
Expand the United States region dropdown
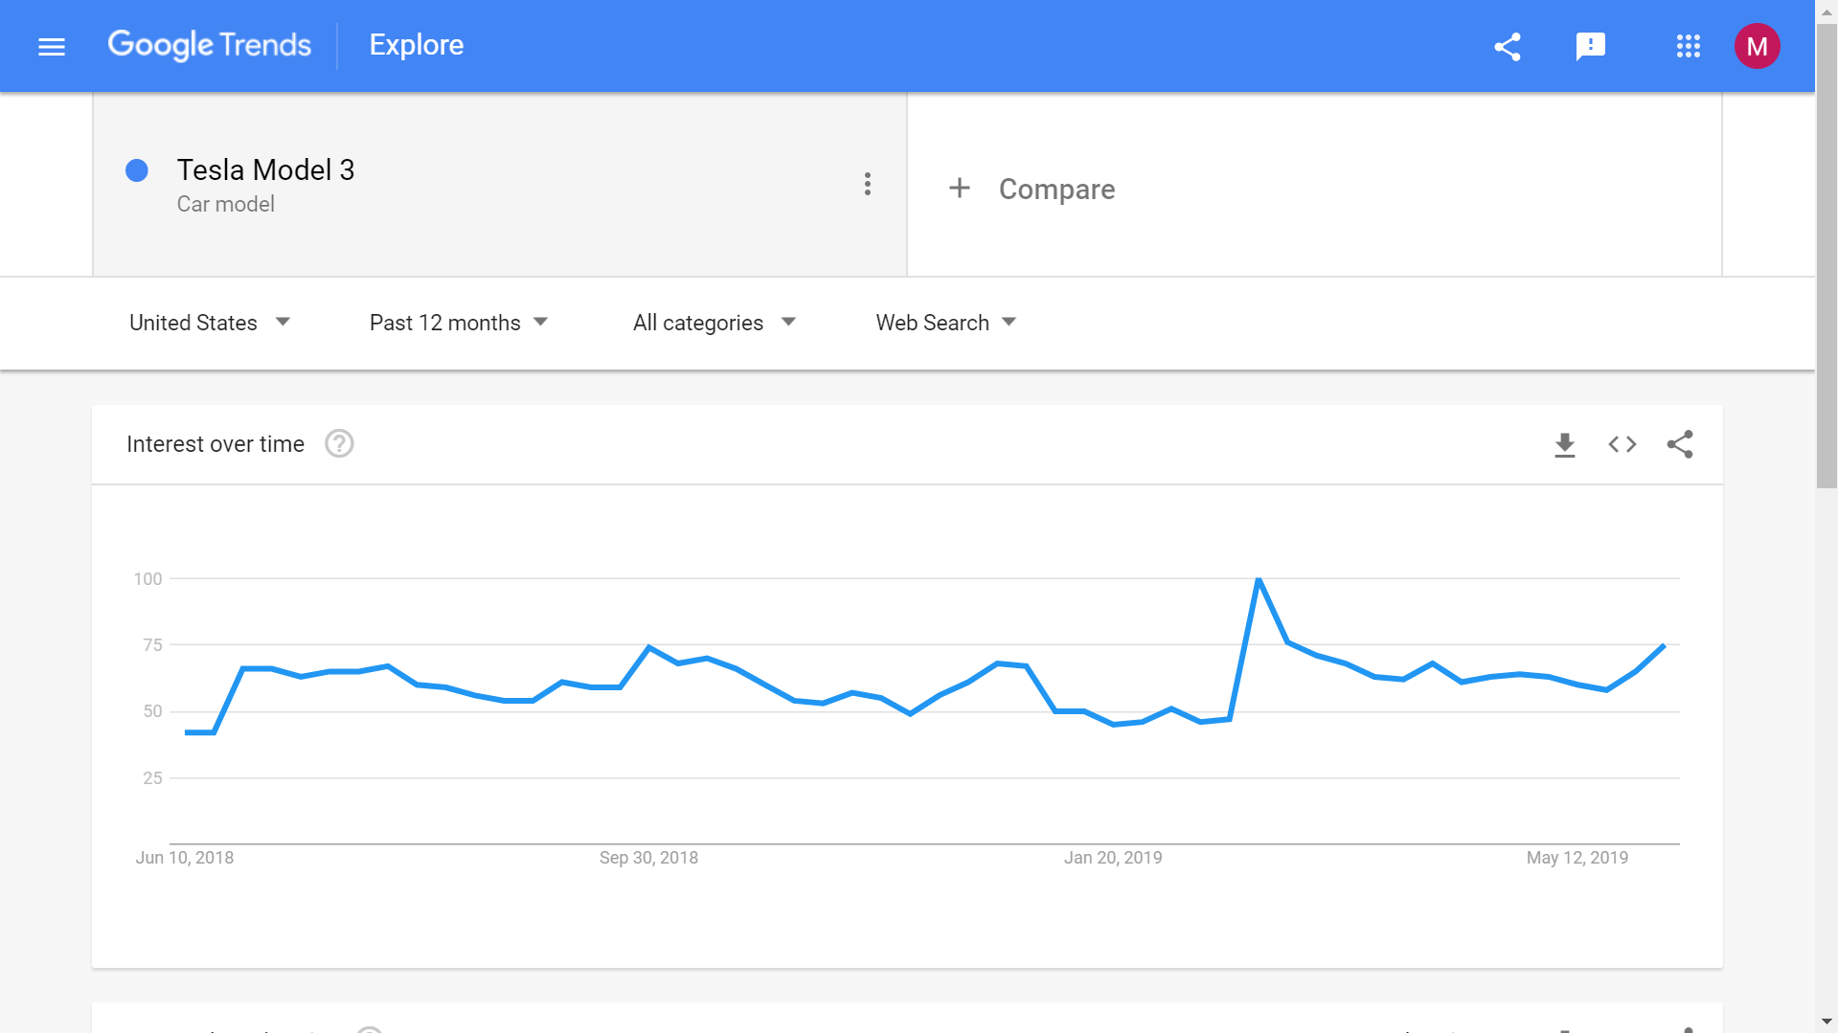tap(210, 323)
